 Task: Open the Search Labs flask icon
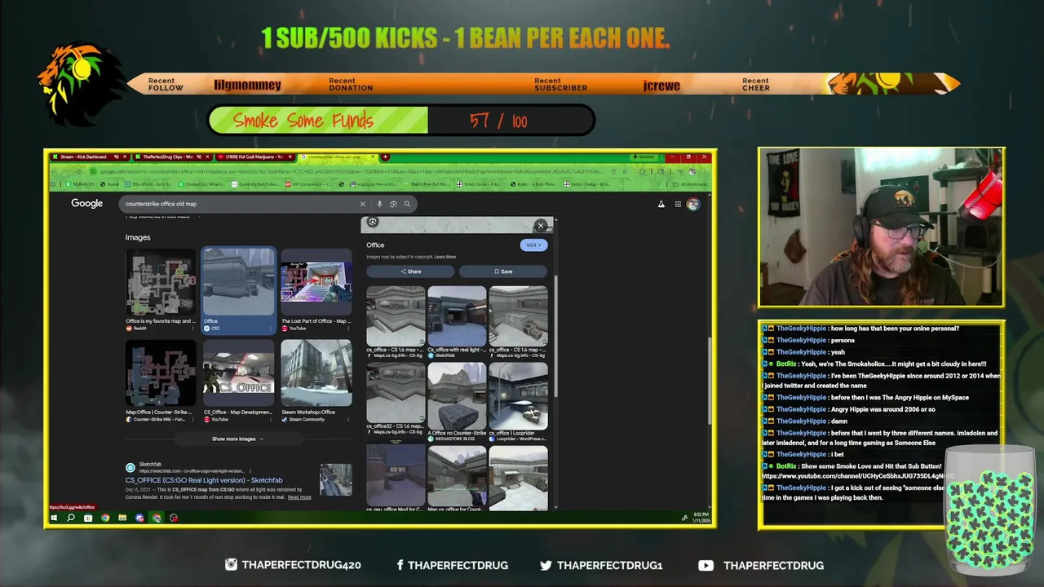(x=661, y=204)
